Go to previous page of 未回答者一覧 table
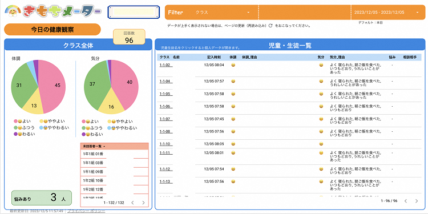Image resolution: width=428 pixels, height=214 pixels. 132,203
